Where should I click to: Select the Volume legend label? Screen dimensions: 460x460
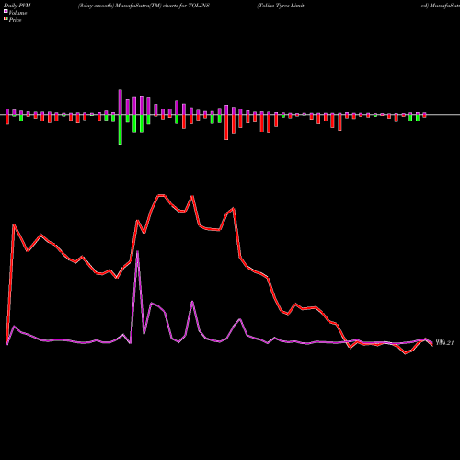(17, 13)
